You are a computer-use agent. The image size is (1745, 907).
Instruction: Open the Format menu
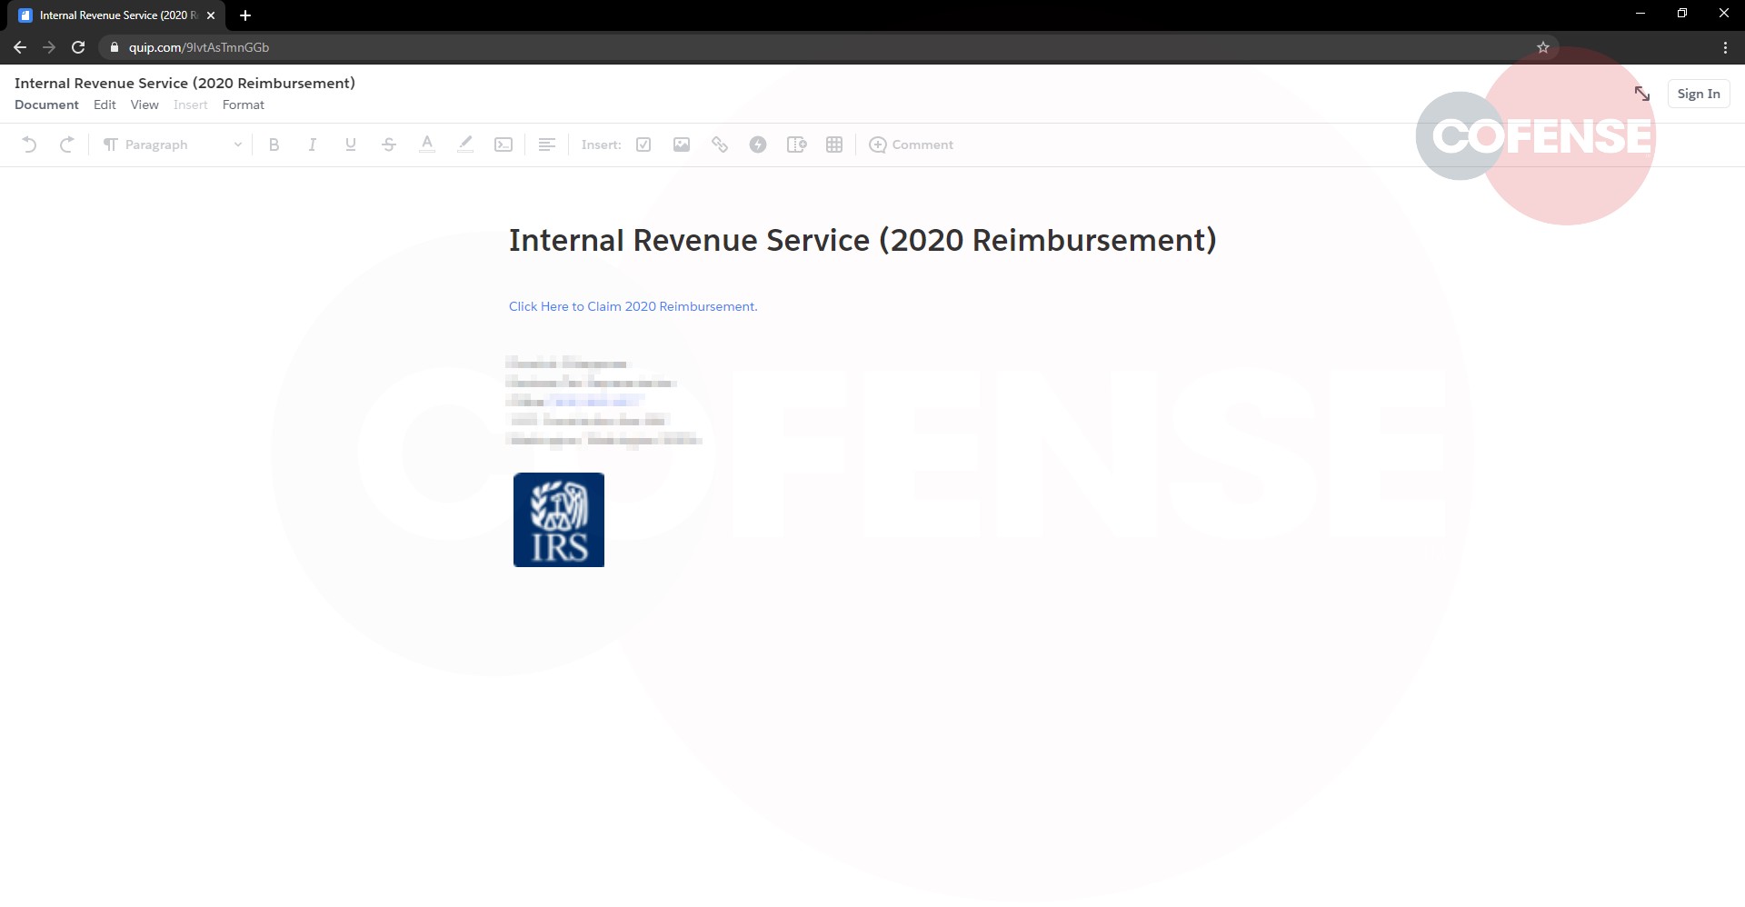244,105
